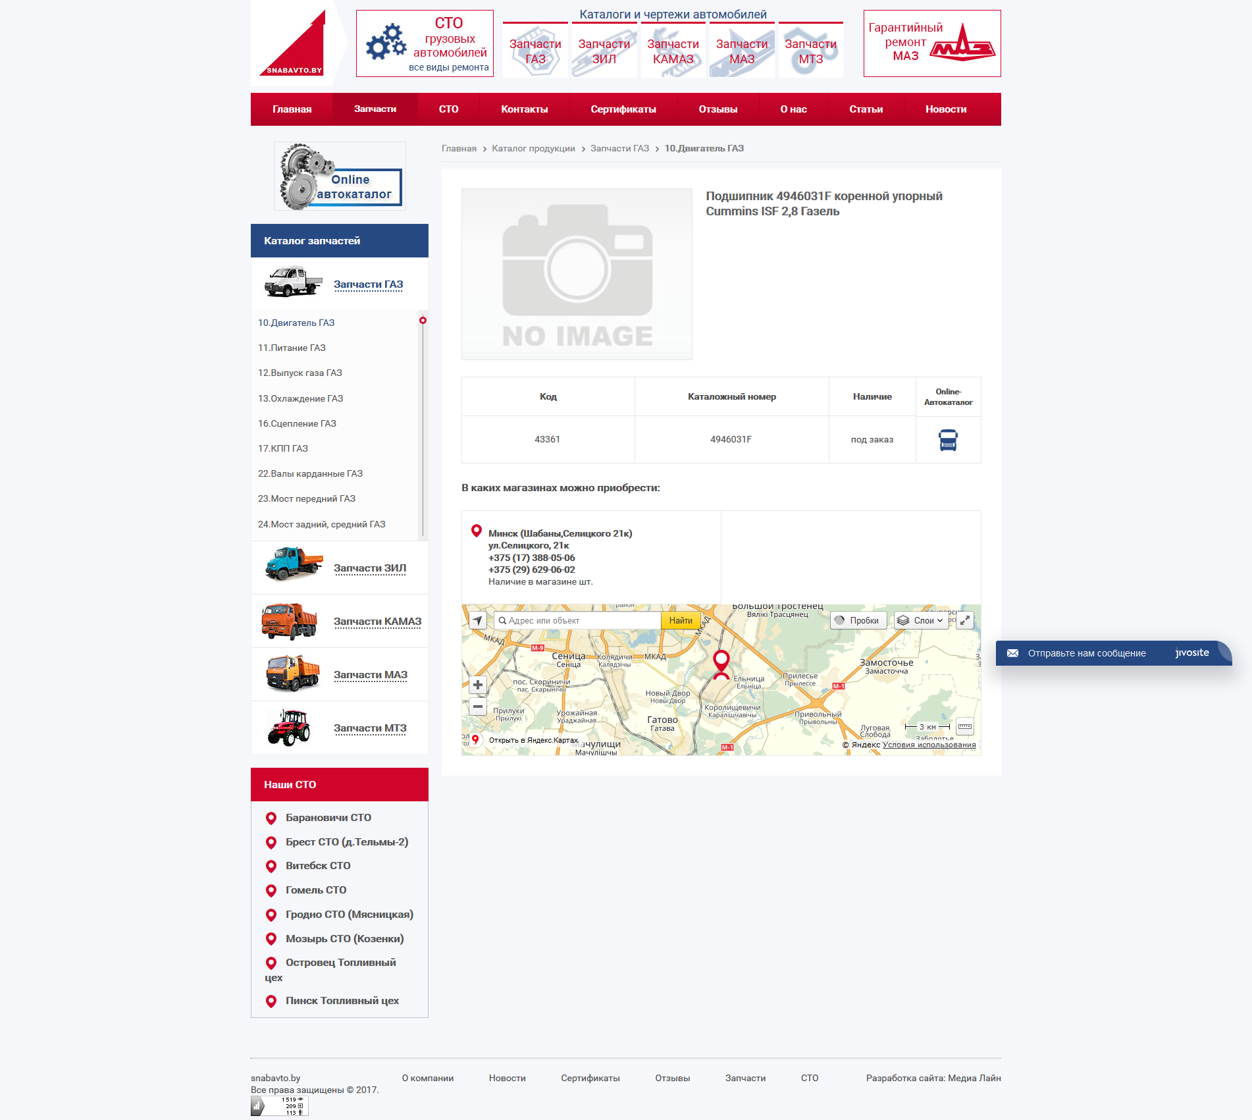Image resolution: width=1252 pixels, height=1120 pixels.
Task: Open the О нас menu item
Action: point(794,109)
